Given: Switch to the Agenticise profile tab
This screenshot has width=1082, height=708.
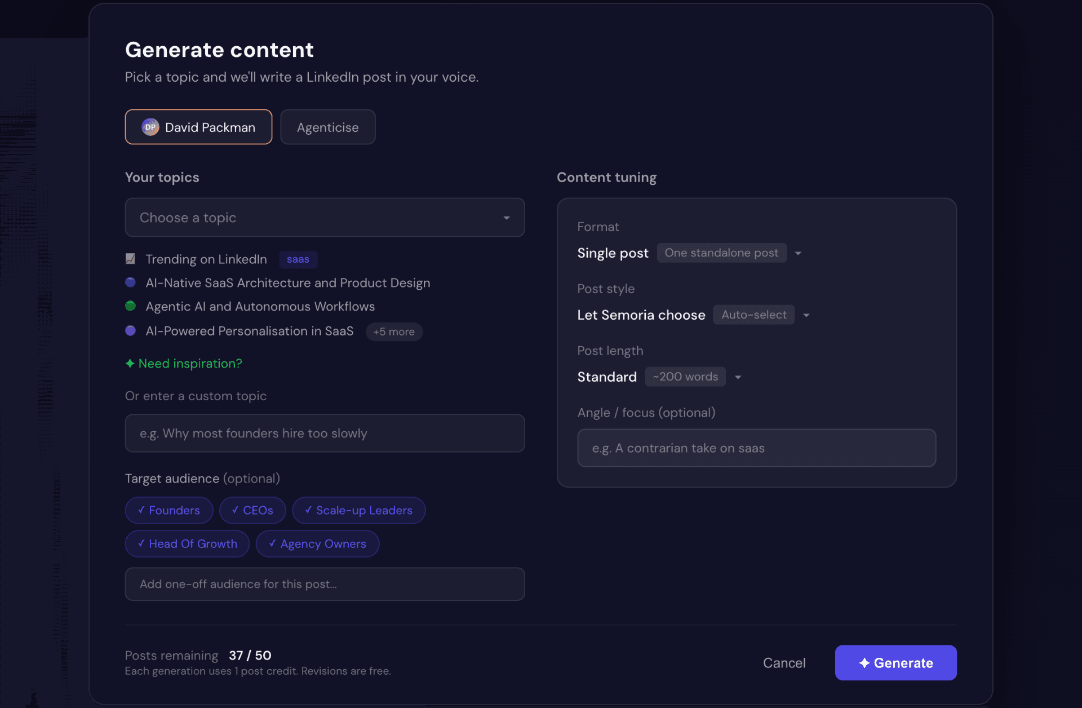Looking at the screenshot, I should point(327,127).
